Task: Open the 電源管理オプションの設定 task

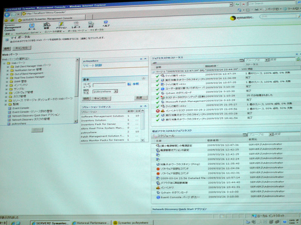Action: 175,150
